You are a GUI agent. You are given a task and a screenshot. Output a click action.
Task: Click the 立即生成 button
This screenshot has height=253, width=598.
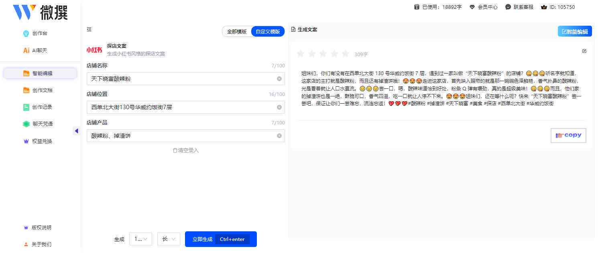[221, 239]
